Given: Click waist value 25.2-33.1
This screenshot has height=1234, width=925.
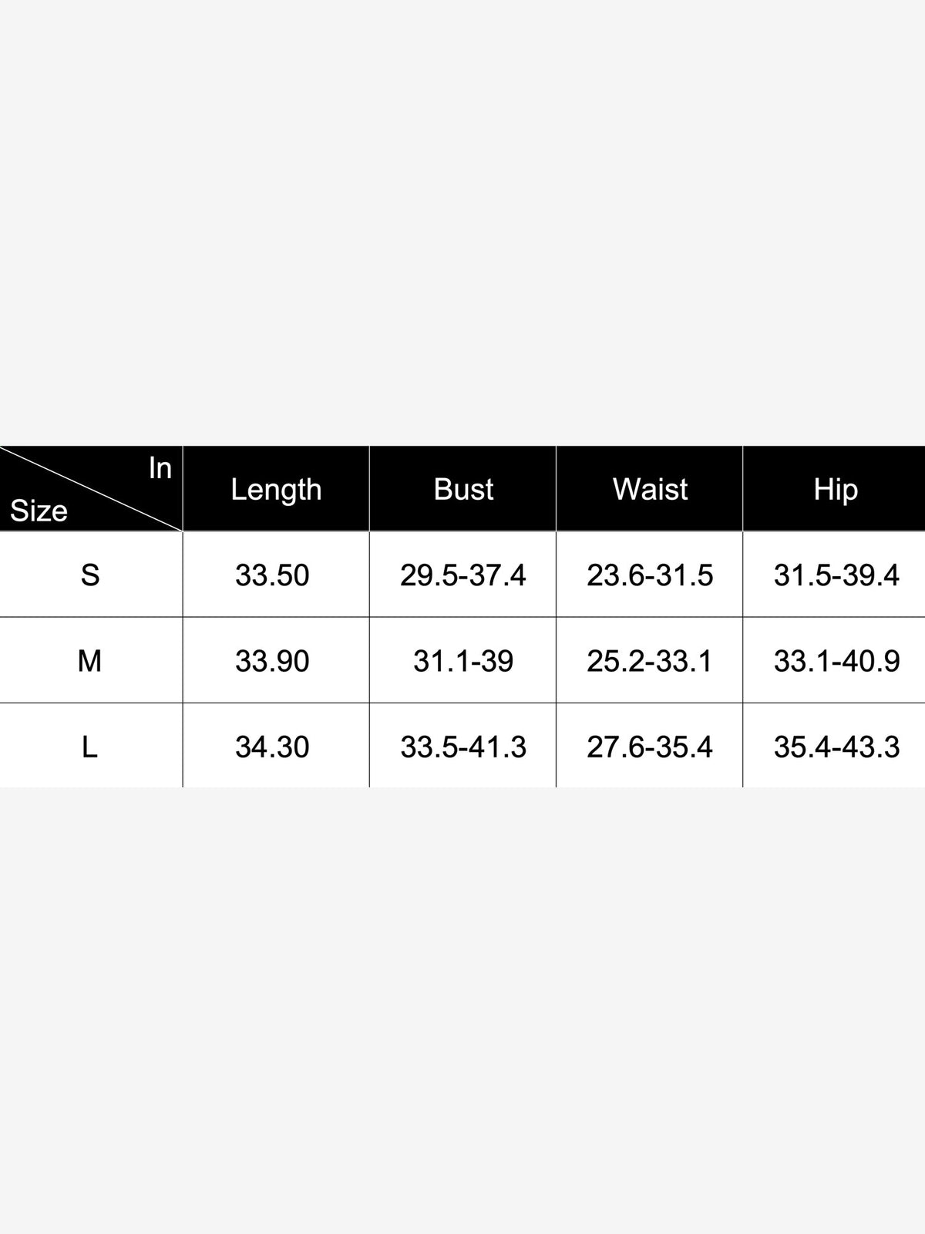Looking at the screenshot, I should click(x=650, y=661).
